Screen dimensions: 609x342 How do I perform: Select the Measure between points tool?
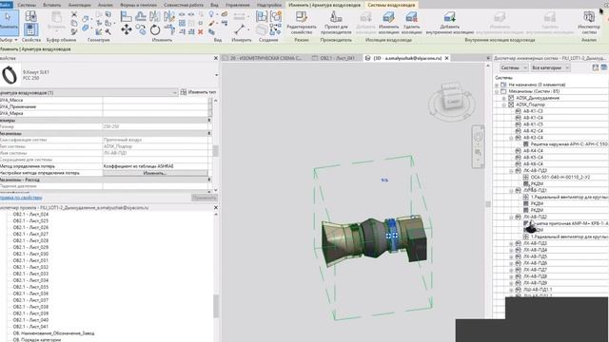(240, 29)
